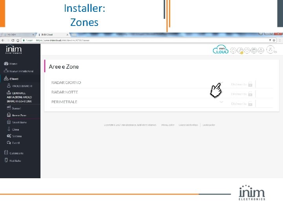
Task: Click the Eventi icon in sidebar
Action: pyautogui.click(x=9, y=143)
